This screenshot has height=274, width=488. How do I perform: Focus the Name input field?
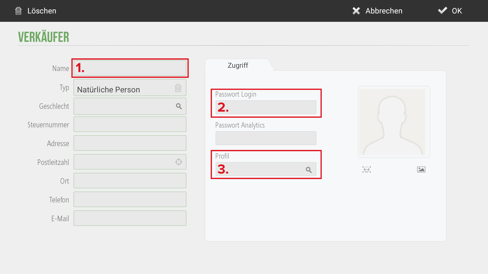click(130, 68)
